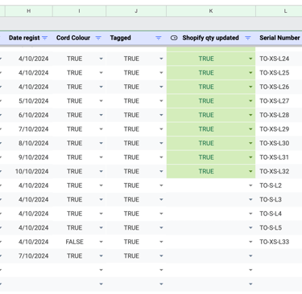Open the Cord Colour column filter icon

(98, 38)
